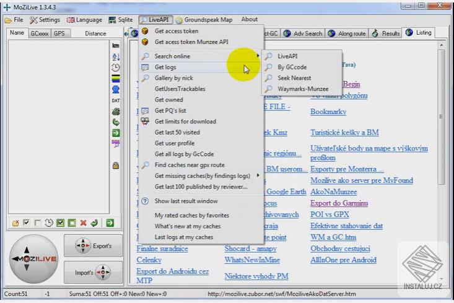The height and width of the screenshot is (303, 454).
Task: Click clock icon in bottom list toolbar
Action: [x=49, y=223]
